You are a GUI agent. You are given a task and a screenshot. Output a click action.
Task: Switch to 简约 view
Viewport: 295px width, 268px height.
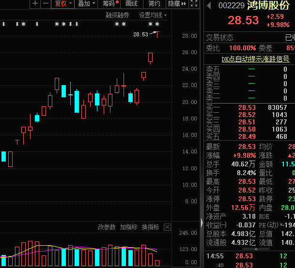(155, 3)
